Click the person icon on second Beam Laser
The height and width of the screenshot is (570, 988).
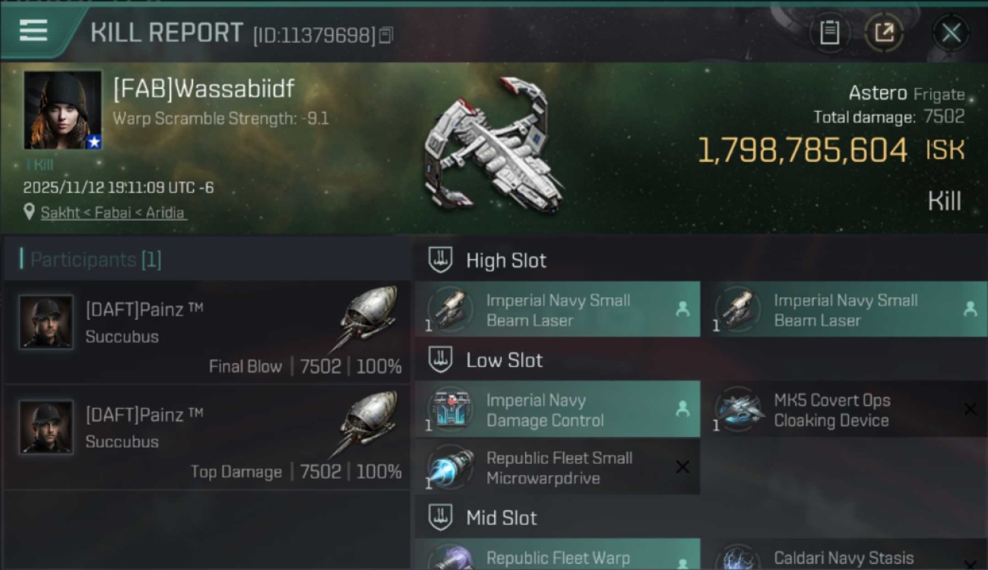click(x=970, y=309)
